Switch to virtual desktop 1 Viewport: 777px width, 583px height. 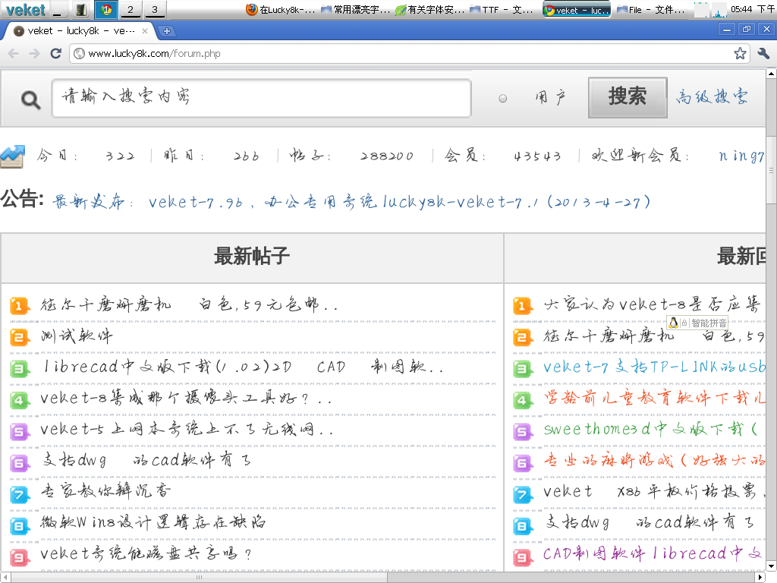[106, 9]
